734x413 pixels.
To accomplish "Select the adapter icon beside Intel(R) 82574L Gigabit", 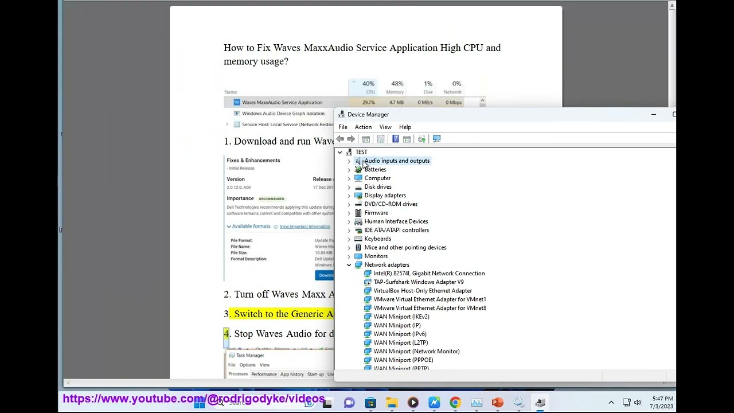I will [x=368, y=274].
